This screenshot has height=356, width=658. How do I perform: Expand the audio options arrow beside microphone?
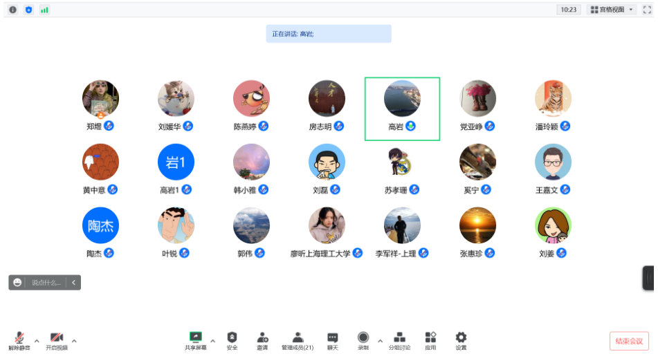pos(37,340)
